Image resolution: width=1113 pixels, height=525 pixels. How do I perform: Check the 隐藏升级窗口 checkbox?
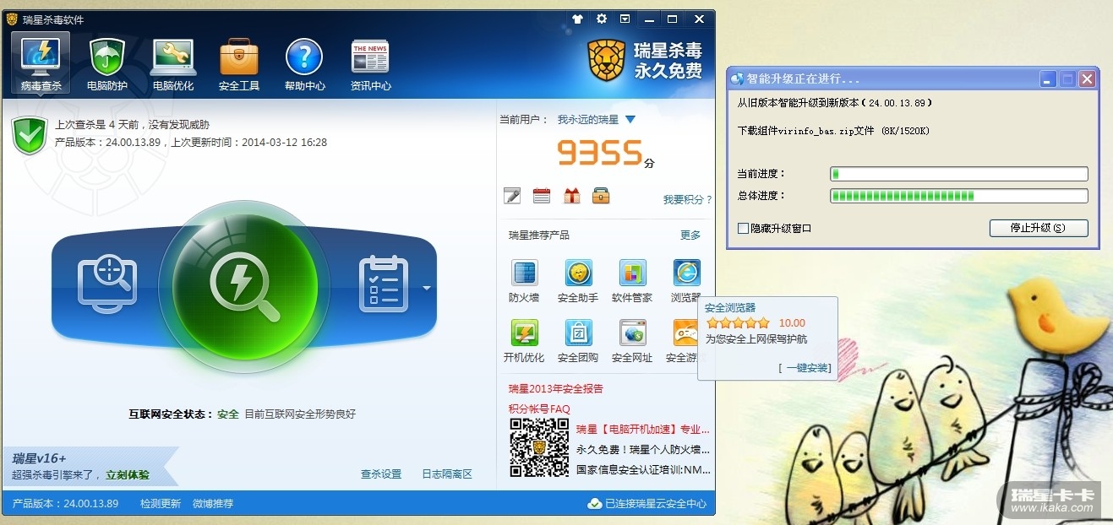743,229
